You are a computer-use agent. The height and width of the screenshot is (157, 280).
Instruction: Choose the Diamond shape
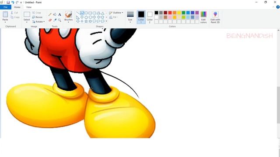(x=82, y=17)
